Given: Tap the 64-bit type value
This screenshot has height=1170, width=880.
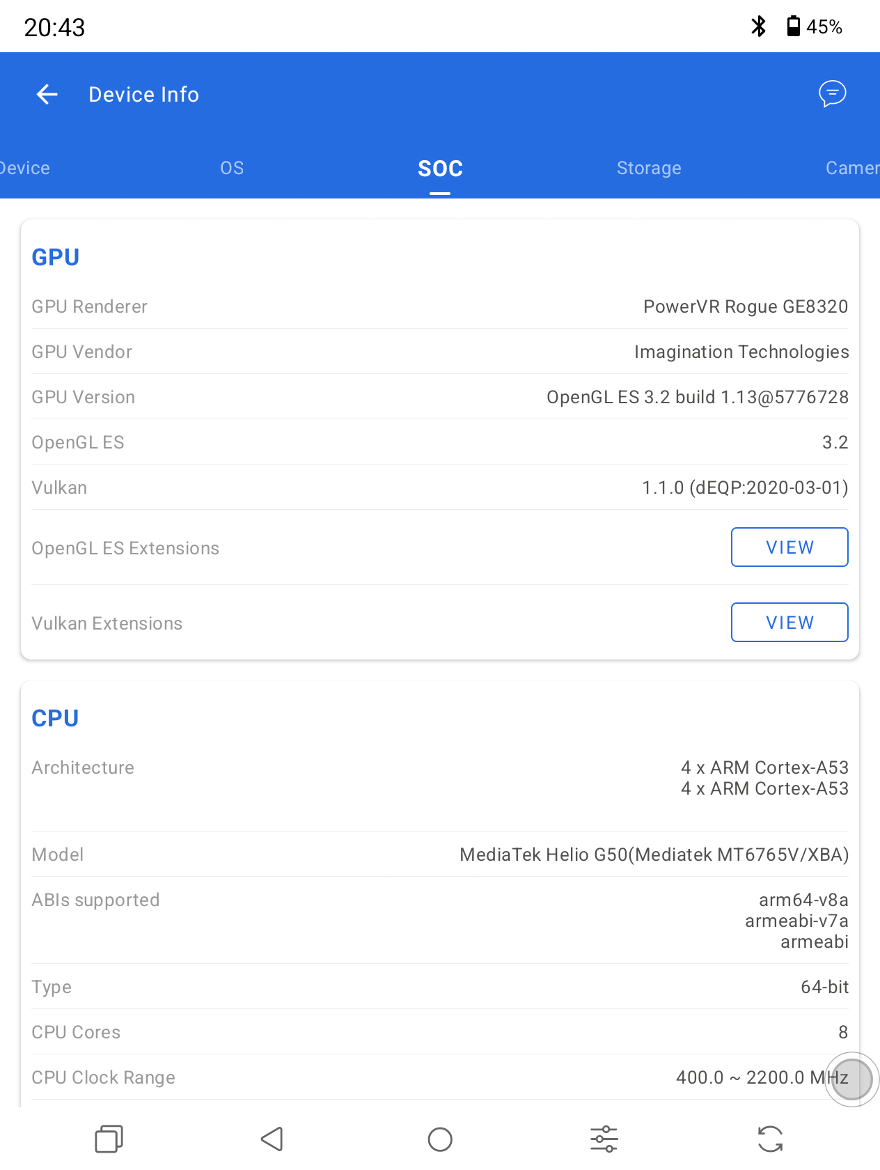Looking at the screenshot, I should pyautogui.click(x=824, y=987).
